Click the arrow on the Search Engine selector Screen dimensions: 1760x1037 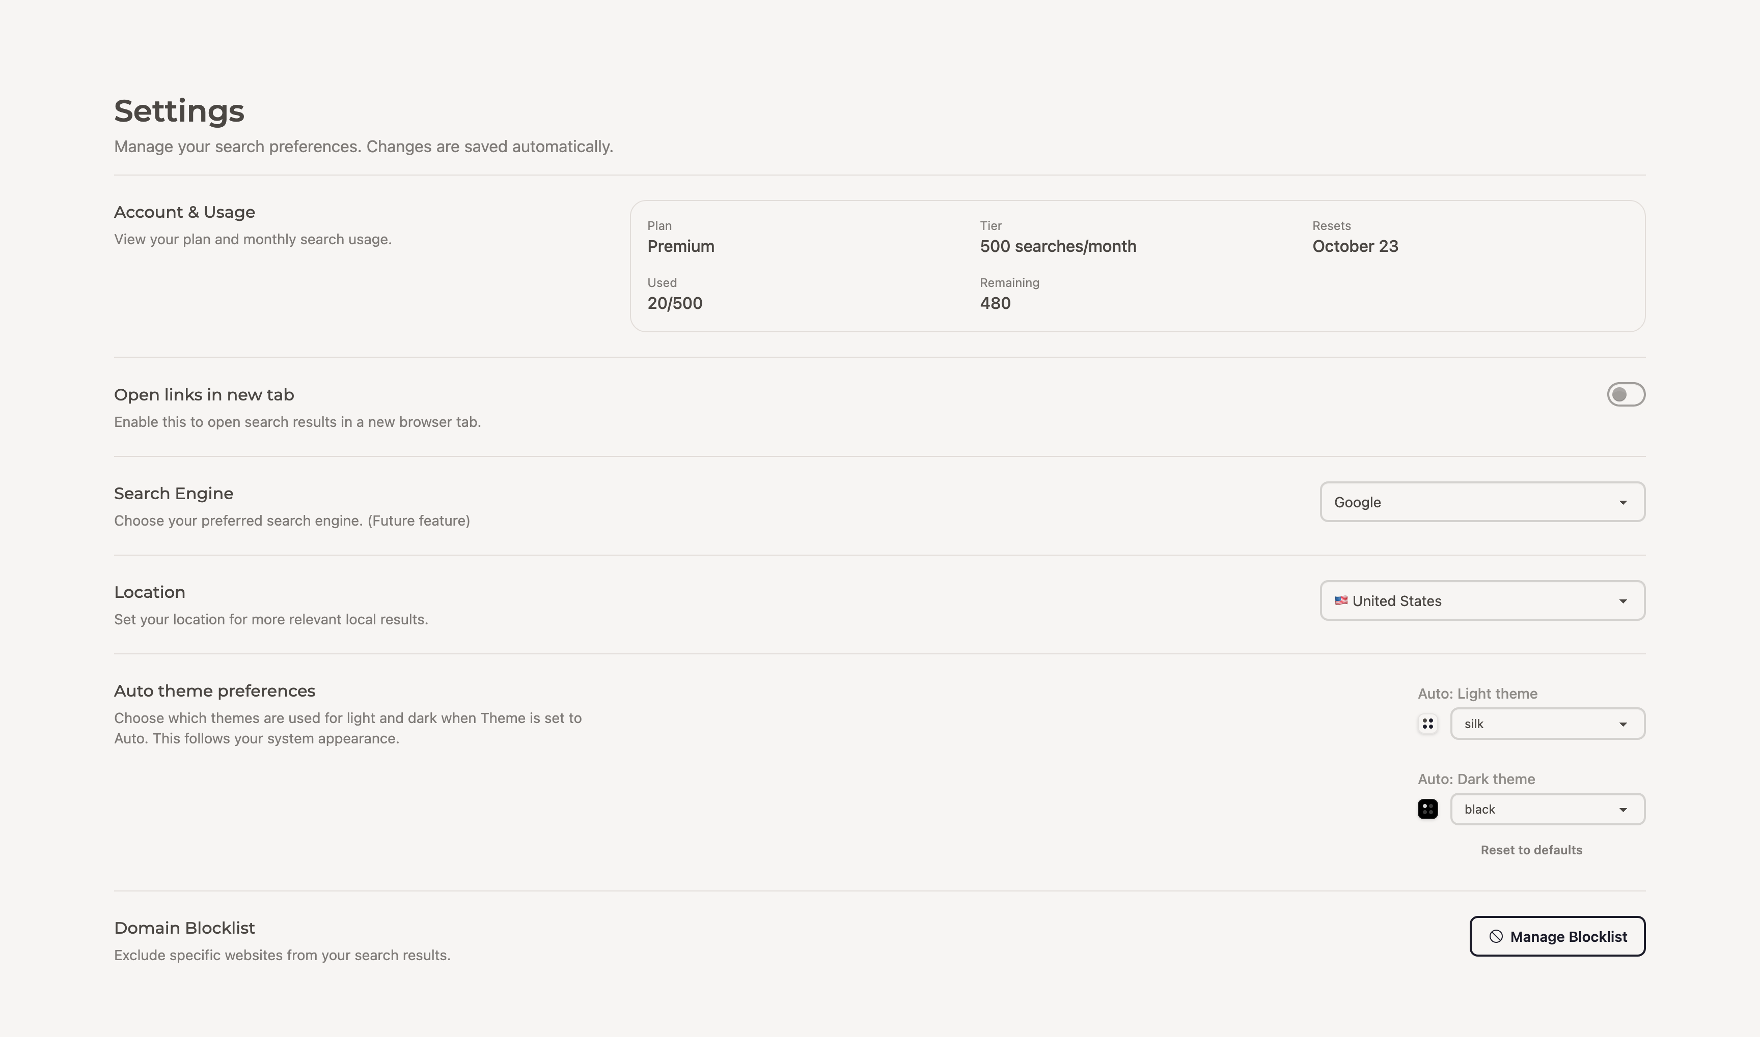click(x=1623, y=503)
